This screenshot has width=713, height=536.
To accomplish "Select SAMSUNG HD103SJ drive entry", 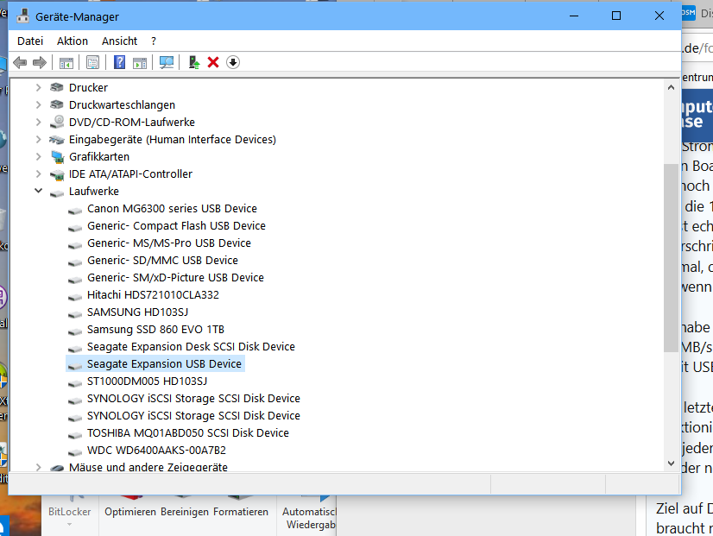I will (x=138, y=312).
